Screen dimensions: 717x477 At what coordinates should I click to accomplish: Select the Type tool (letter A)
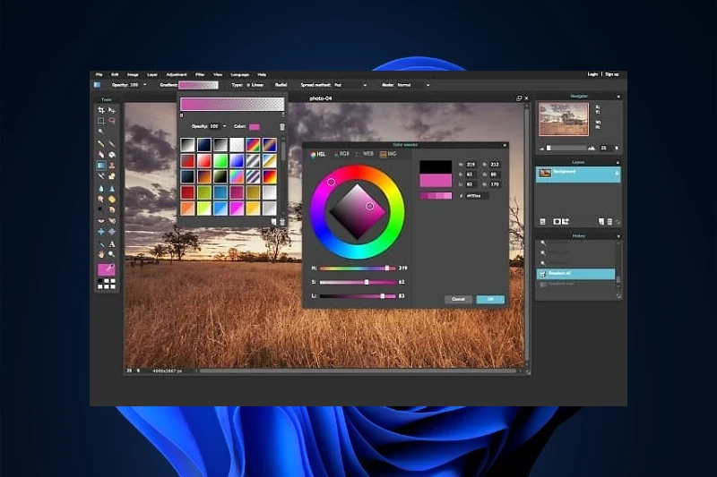pos(112,243)
